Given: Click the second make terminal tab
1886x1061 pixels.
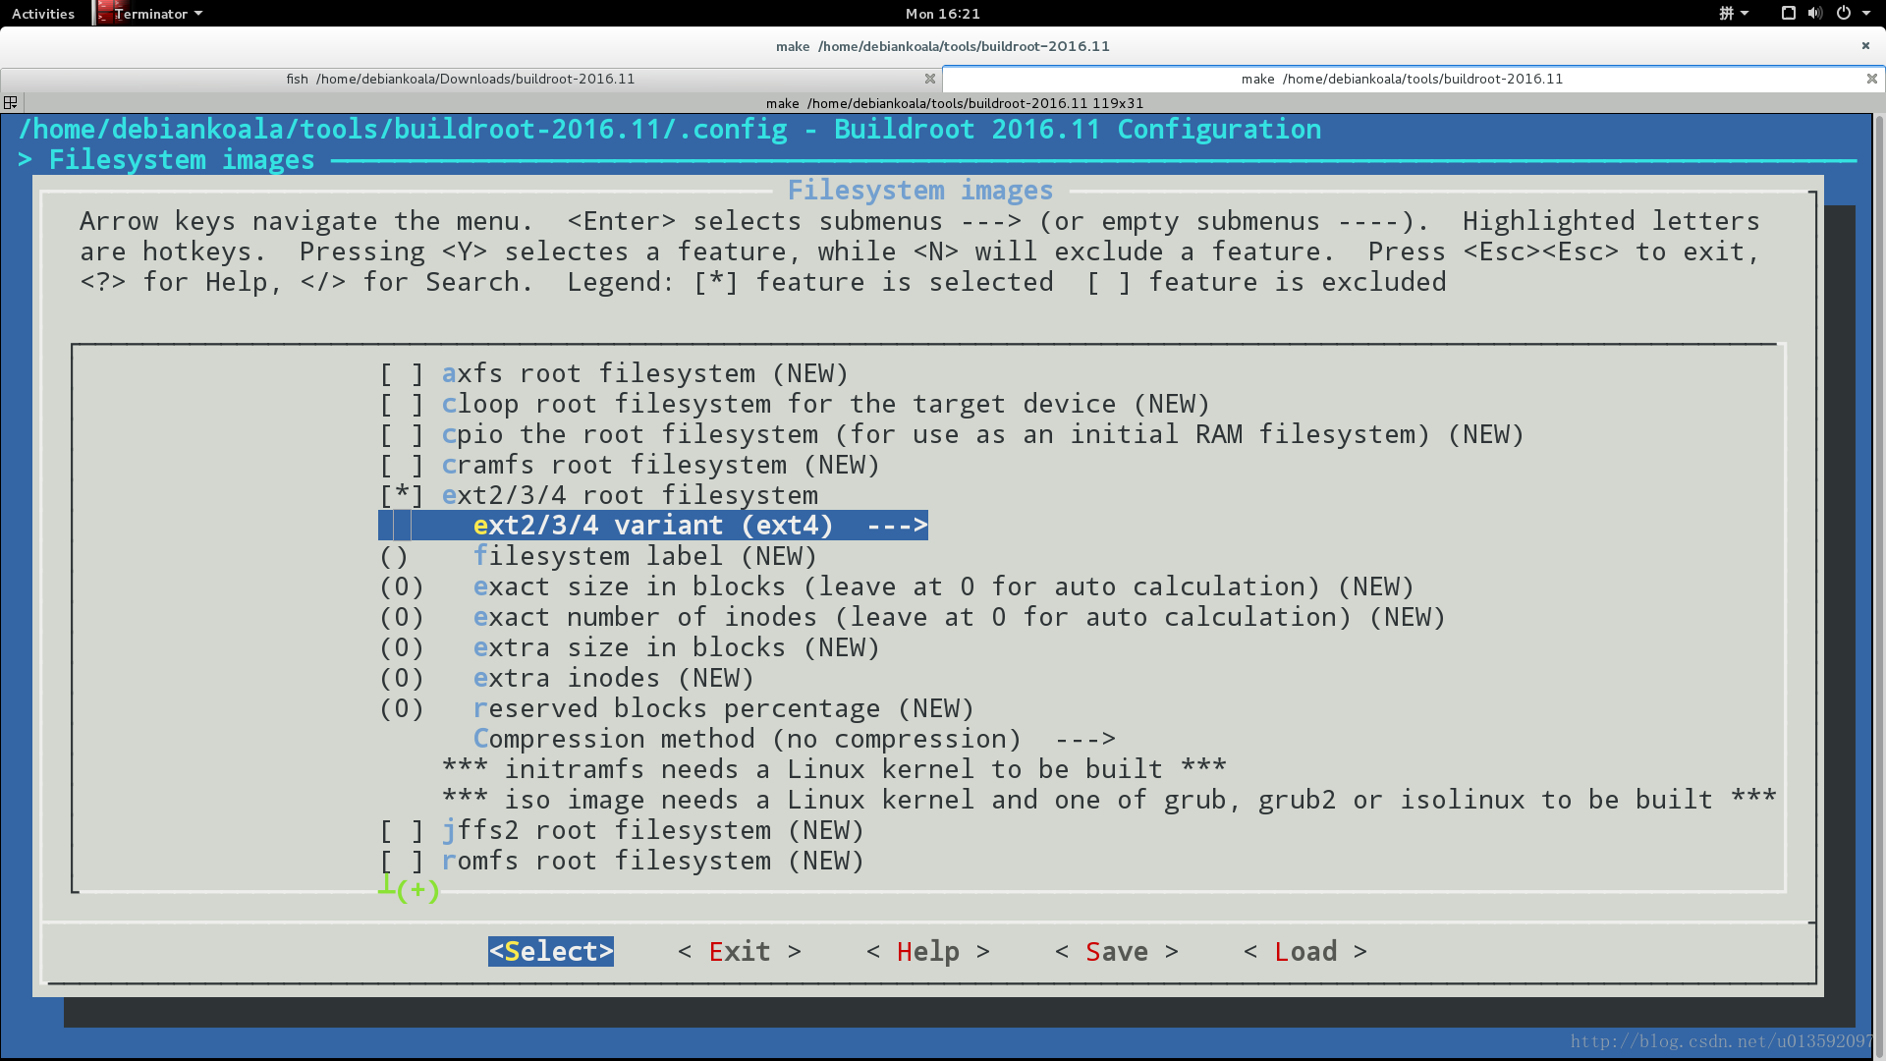Looking at the screenshot, I should click(1403, 78).
